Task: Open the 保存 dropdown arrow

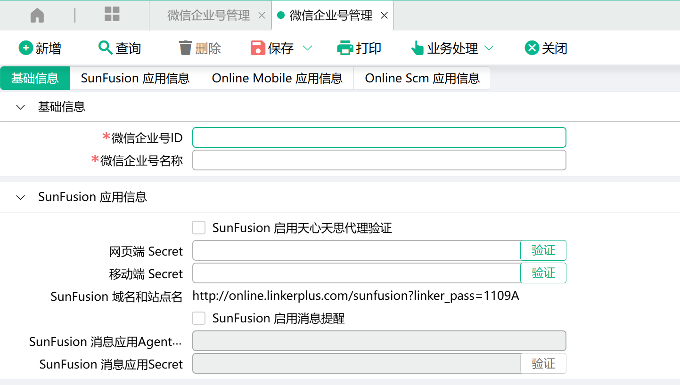Action: coord(307,48)
